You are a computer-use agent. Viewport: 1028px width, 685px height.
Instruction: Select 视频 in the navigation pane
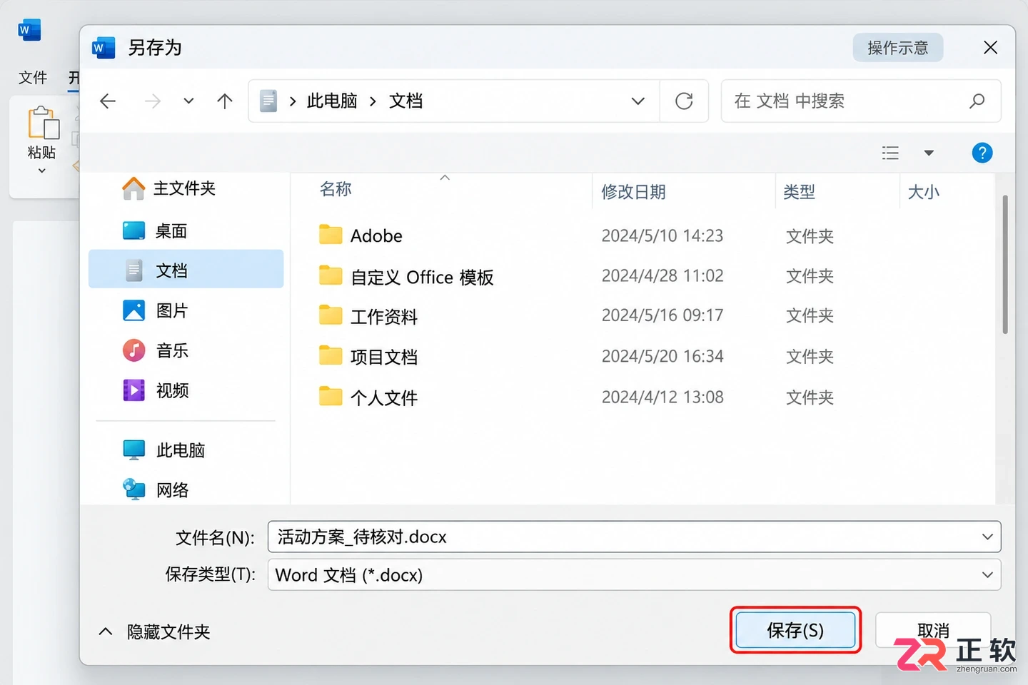[x=186, y=390]
